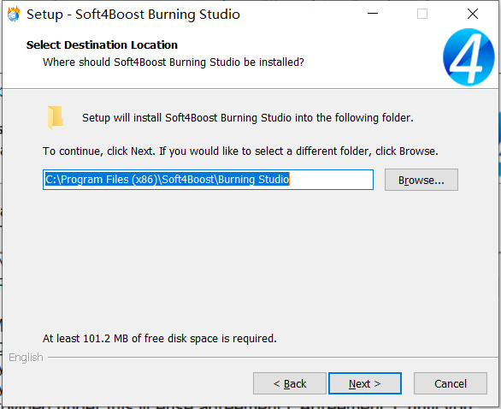Click 'Where should Soft4Boost Burning Studio be installed?' text
Viewport: 501px width, 409px height.
(x=174, y=62)
